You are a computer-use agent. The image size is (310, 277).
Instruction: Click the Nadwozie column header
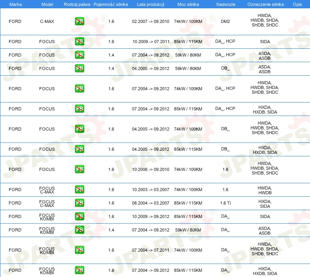point(225,4)
